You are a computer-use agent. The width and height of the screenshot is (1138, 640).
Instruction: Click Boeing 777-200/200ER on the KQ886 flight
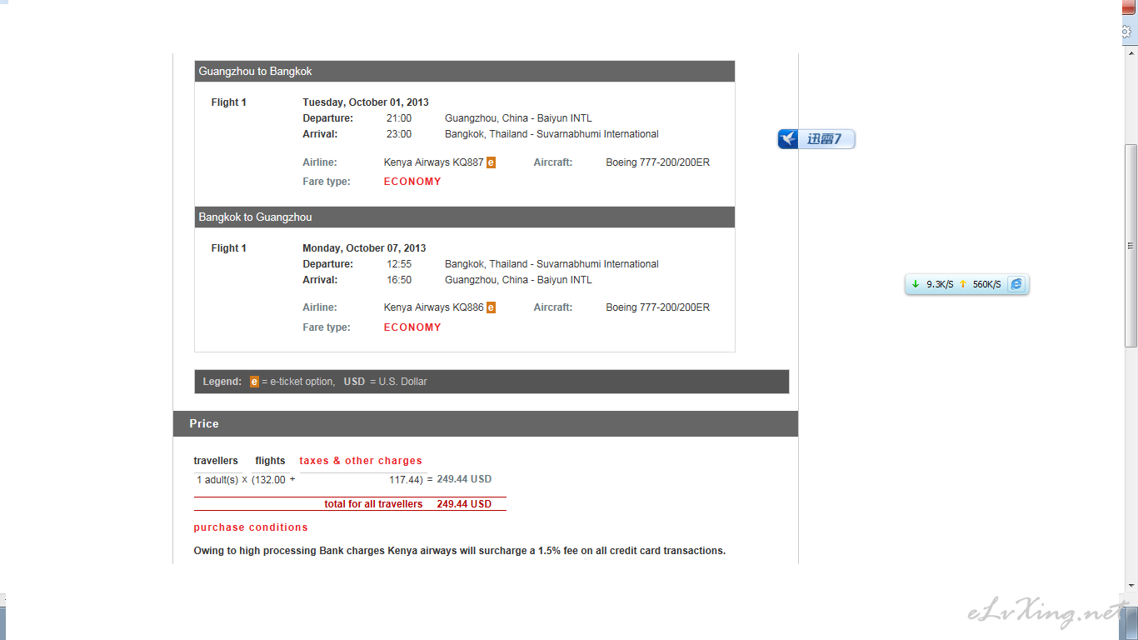click(x=658, y=307)
